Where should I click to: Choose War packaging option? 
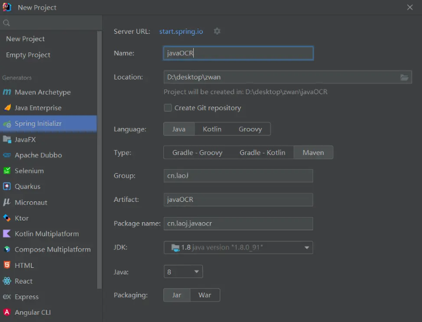[205, 295]
